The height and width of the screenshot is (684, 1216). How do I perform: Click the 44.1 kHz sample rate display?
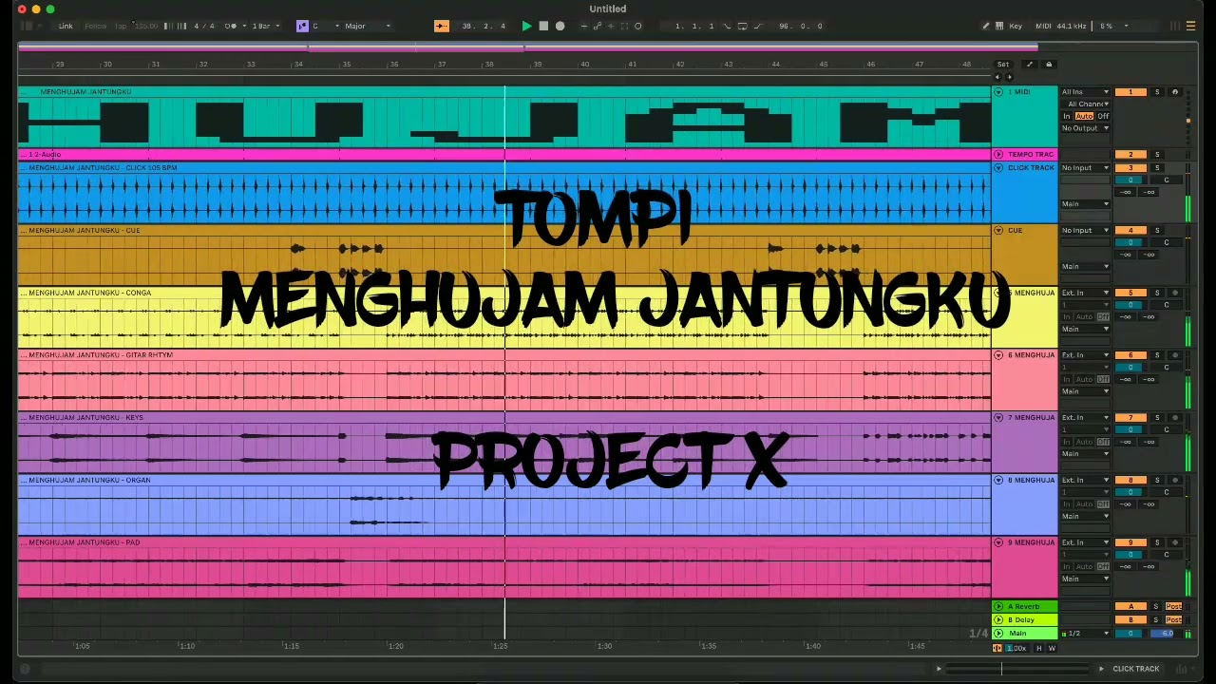1072,26
